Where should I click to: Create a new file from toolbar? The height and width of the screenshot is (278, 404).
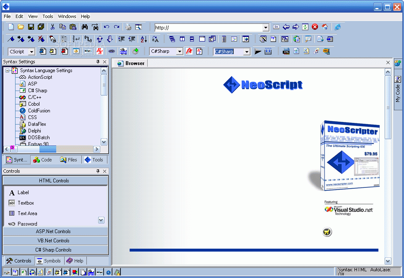coord(11,27)
